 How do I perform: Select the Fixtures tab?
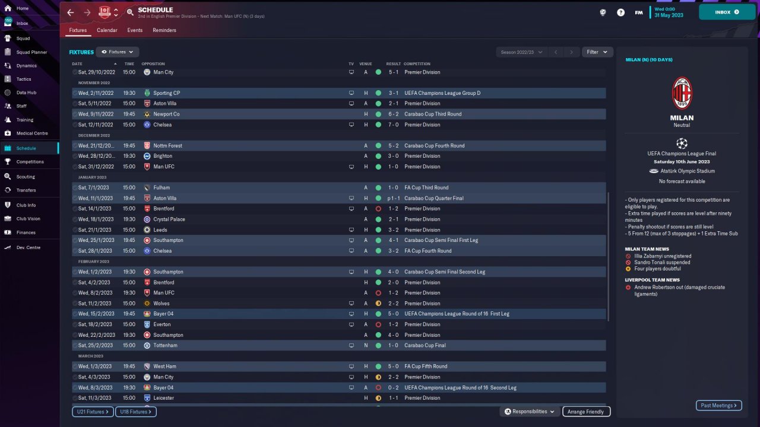coord(78,30)
